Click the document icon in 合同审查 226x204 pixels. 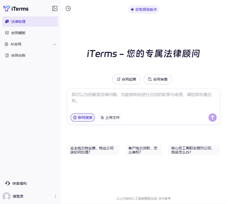click(150, 79)
